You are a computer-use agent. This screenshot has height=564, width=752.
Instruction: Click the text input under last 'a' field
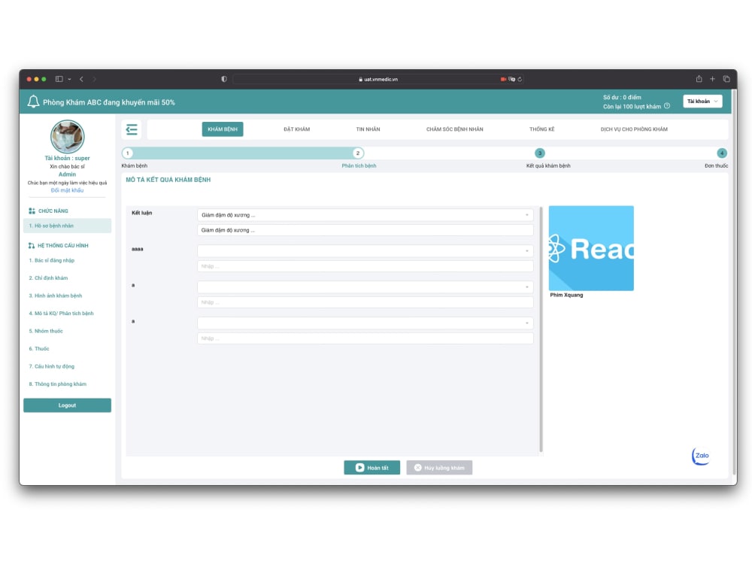[x=365, y=338]
